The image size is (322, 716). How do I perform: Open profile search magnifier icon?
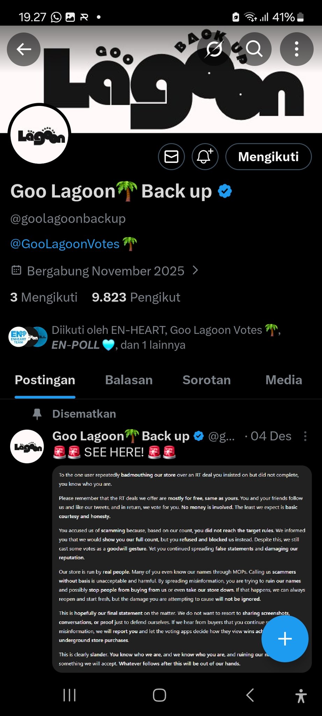click(255, 49)
